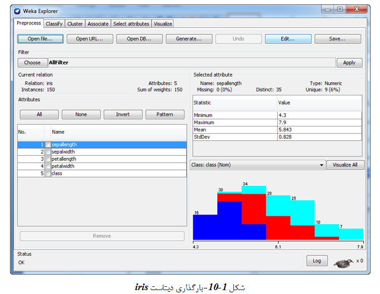Select the sepalwidth attribute row

[x=102, y=152]
